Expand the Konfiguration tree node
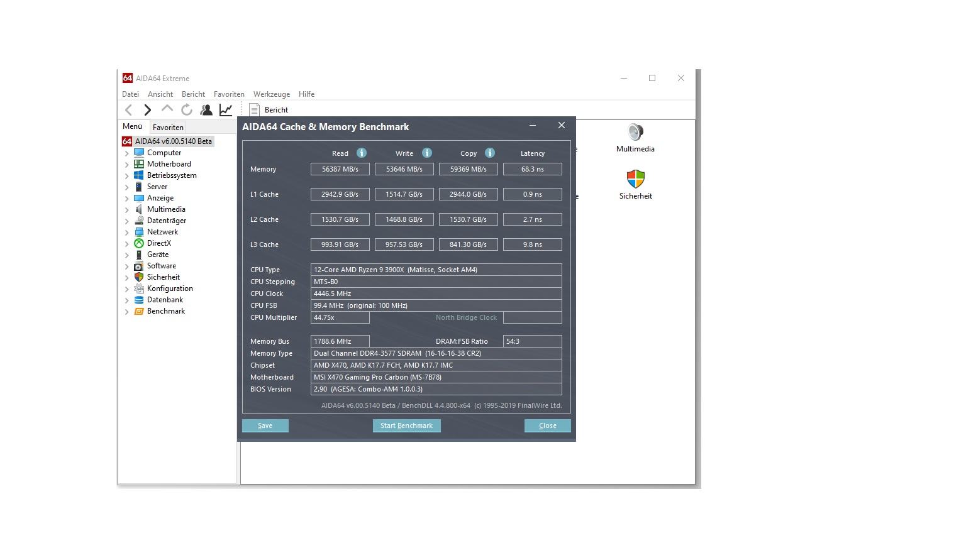 coord(126,289)
